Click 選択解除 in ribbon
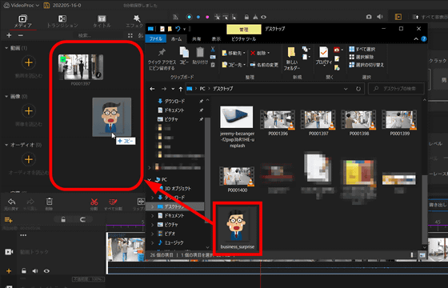 click(362, 57)
